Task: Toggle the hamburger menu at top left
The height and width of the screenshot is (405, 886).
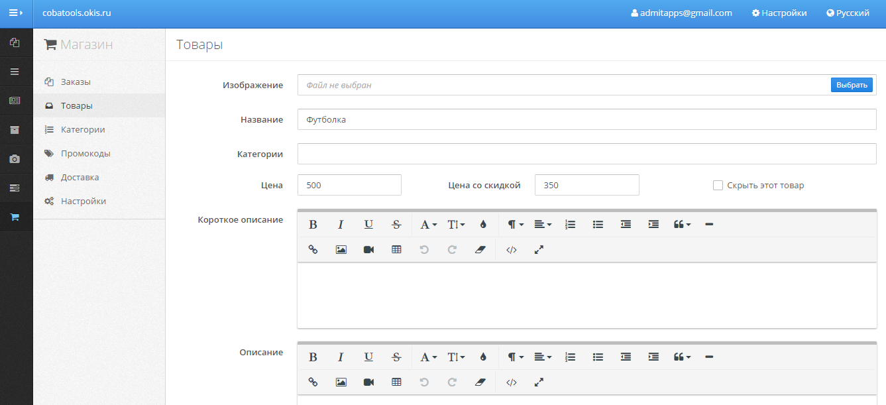Action: coord(16,13)
